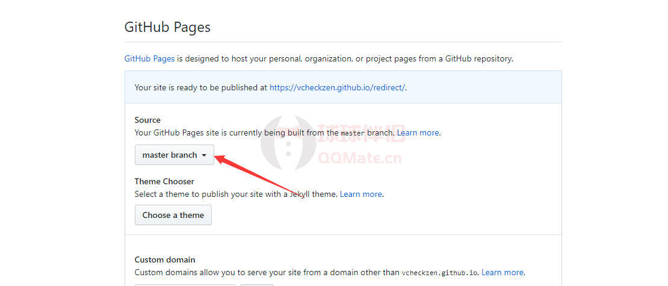Visit the vcheckzen.github.io/redirect site URL
Viewport: 668px width, 286px height.
click(x=337, y=87)
